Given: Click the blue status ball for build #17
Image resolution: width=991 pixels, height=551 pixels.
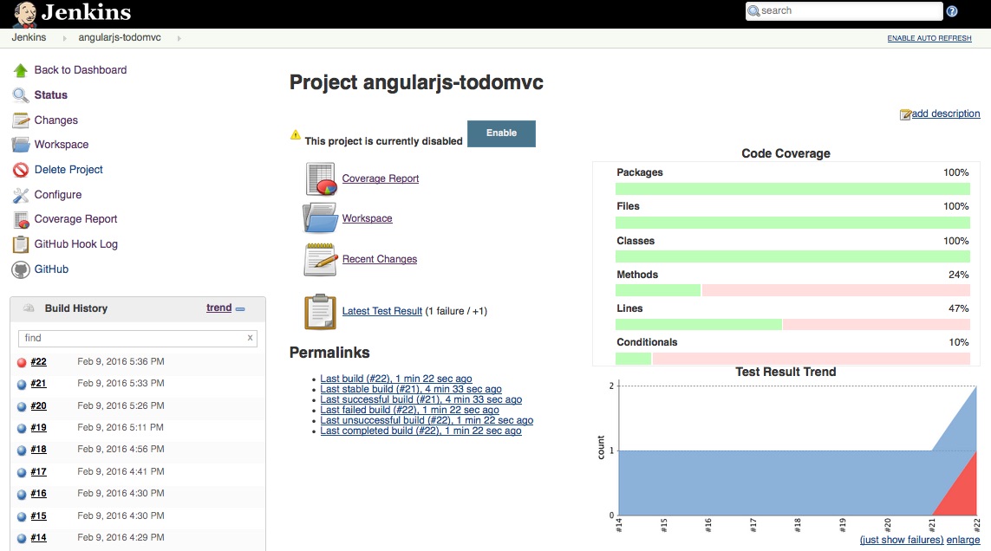Looking at the screenshot, I should click(x=22, y=473).
